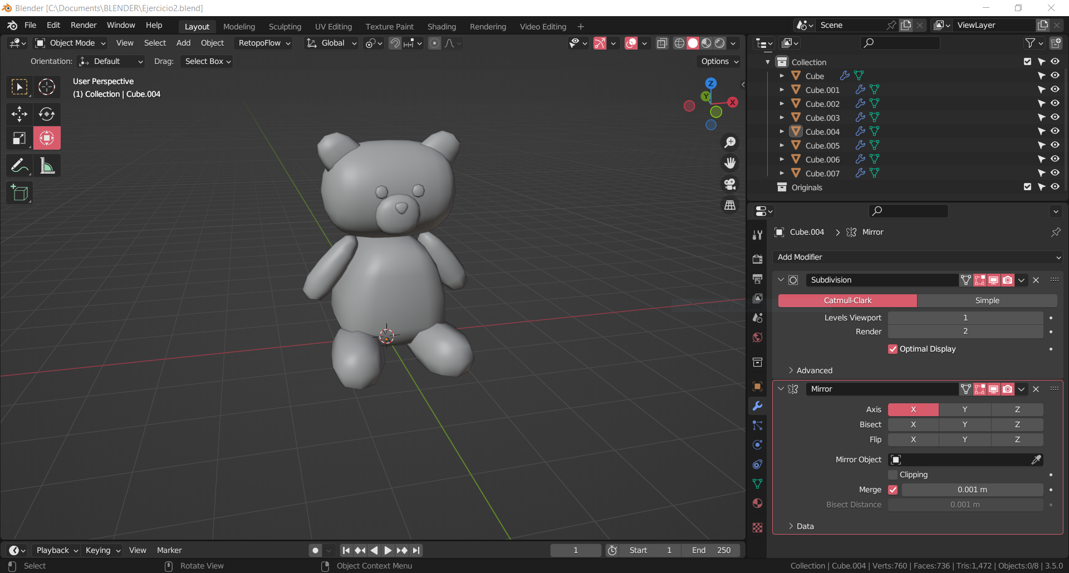Toggle camera view in viewport
This screenshot has width=1069, height=573.
click(x=729, y=184)
